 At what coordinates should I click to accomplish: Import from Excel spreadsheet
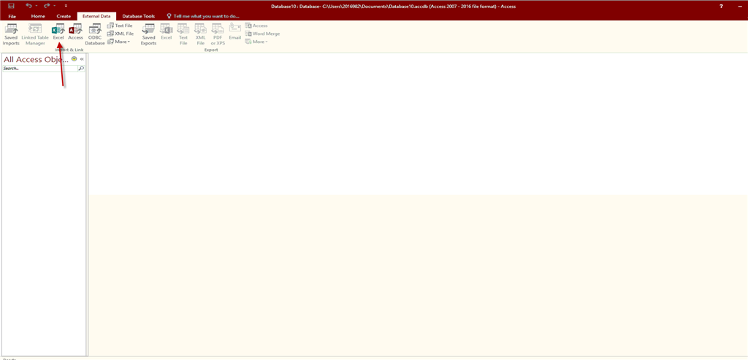pyautogui.click(x=58, y=31)
